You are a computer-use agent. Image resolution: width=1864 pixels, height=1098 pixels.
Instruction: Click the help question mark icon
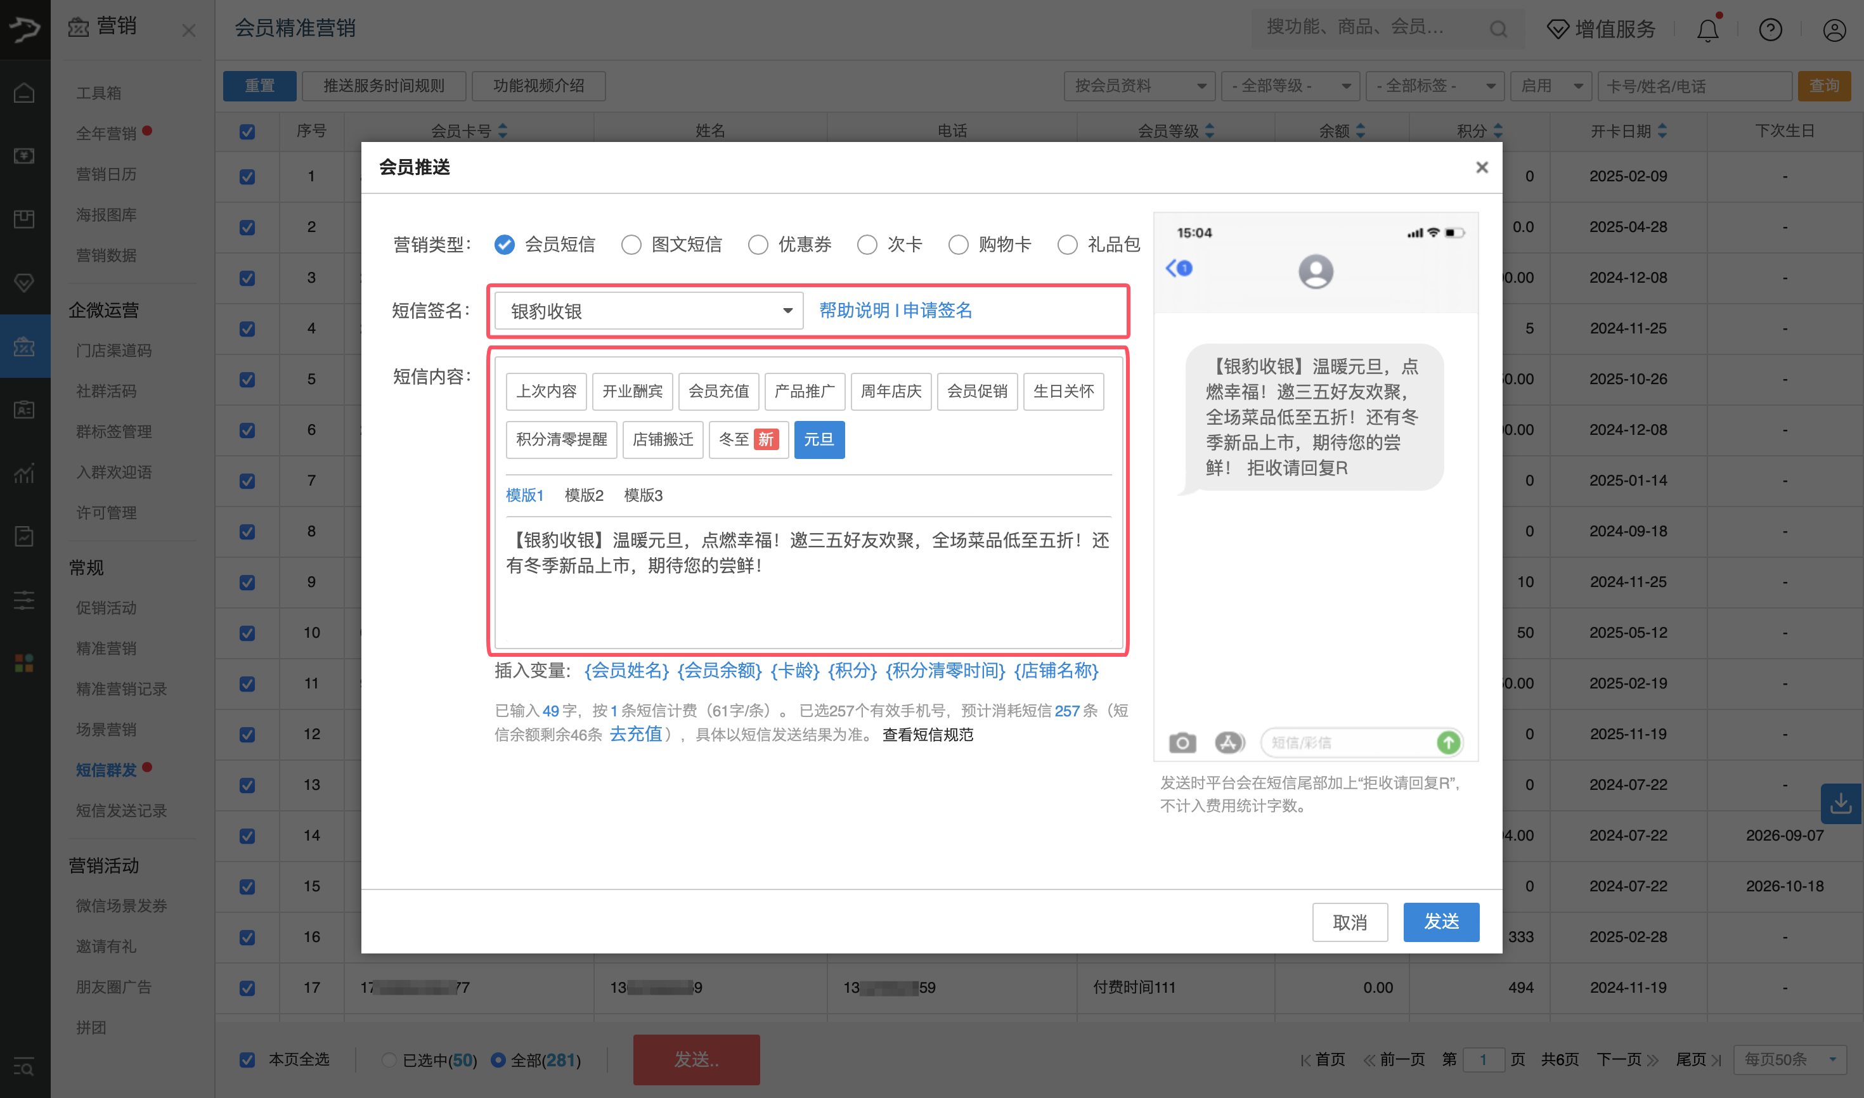[1770, 30]
